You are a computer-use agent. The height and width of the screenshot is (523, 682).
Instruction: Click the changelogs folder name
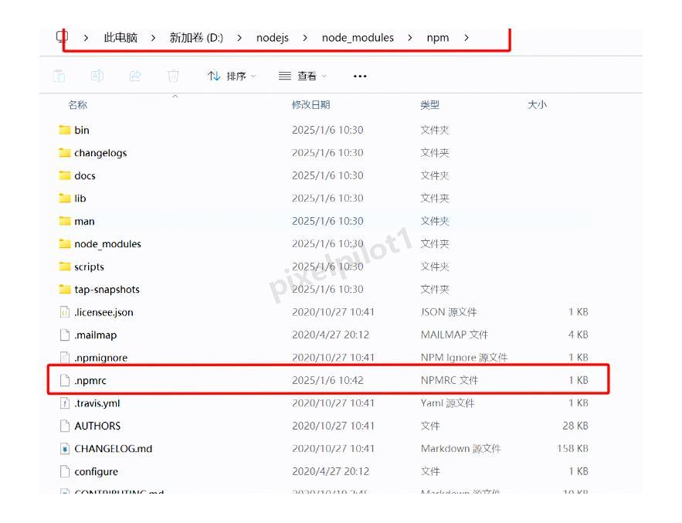(x=100, y=153)
